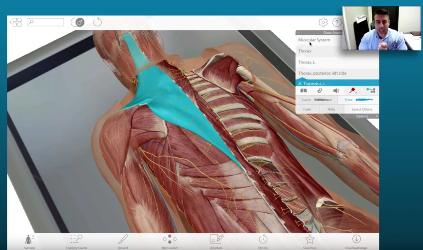Open the help question mark

[337, 22]
